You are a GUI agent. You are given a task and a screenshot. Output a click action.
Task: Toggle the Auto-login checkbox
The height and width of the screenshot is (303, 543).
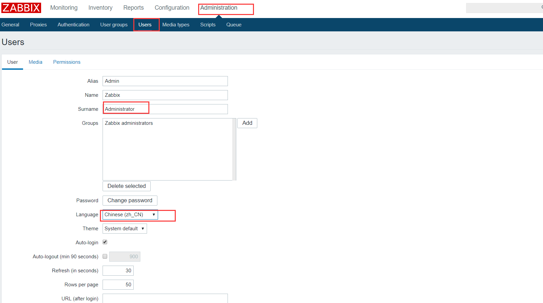click(x=105, y=242)
